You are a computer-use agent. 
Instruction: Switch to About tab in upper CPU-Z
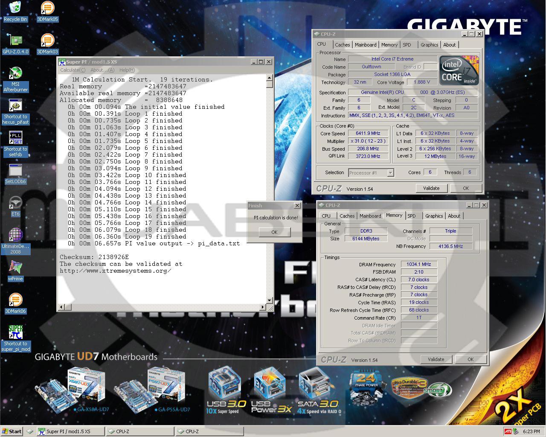pyautogui.click(x=449, y=45)
